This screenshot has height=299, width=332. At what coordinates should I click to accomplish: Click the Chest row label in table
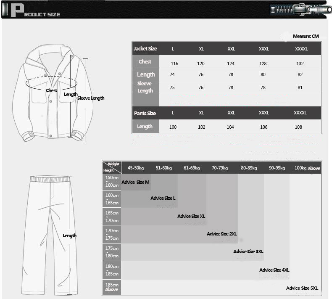click(x=145, y=62)
